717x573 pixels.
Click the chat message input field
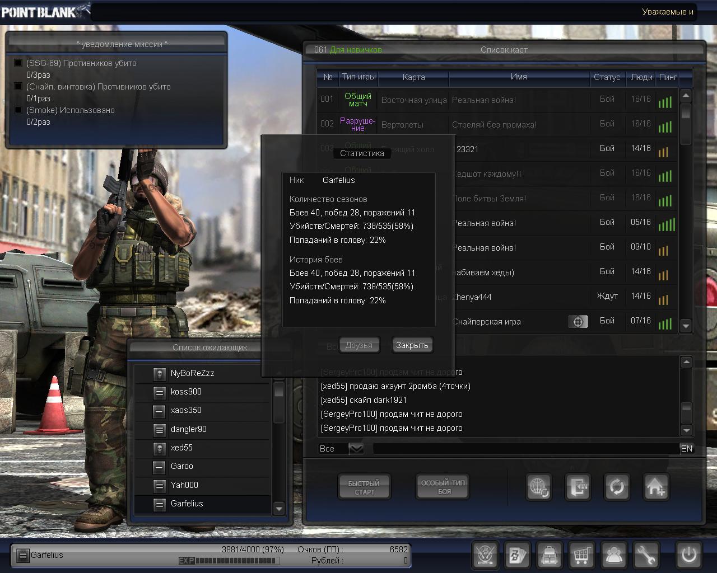coord(525,448)
